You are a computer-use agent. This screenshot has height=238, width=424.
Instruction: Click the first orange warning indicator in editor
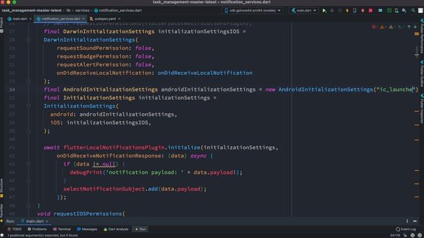(x=382, y=26)
